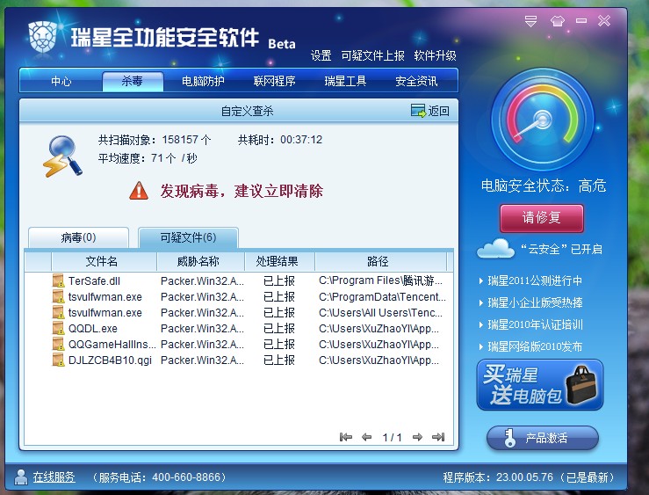Select the QQDL.exe file name

click(93, 329)
